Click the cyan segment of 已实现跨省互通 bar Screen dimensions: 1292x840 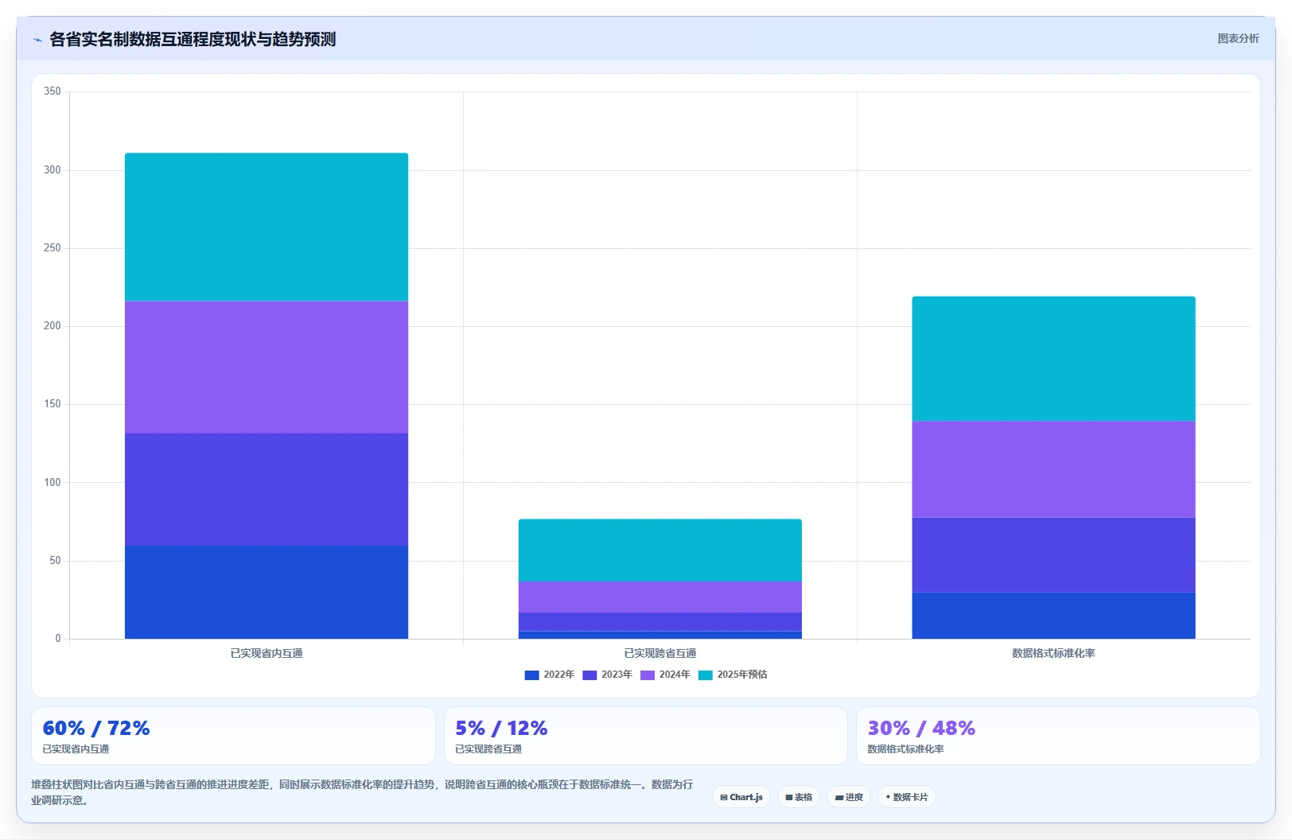pyautogui.click(x=660, y=550)
